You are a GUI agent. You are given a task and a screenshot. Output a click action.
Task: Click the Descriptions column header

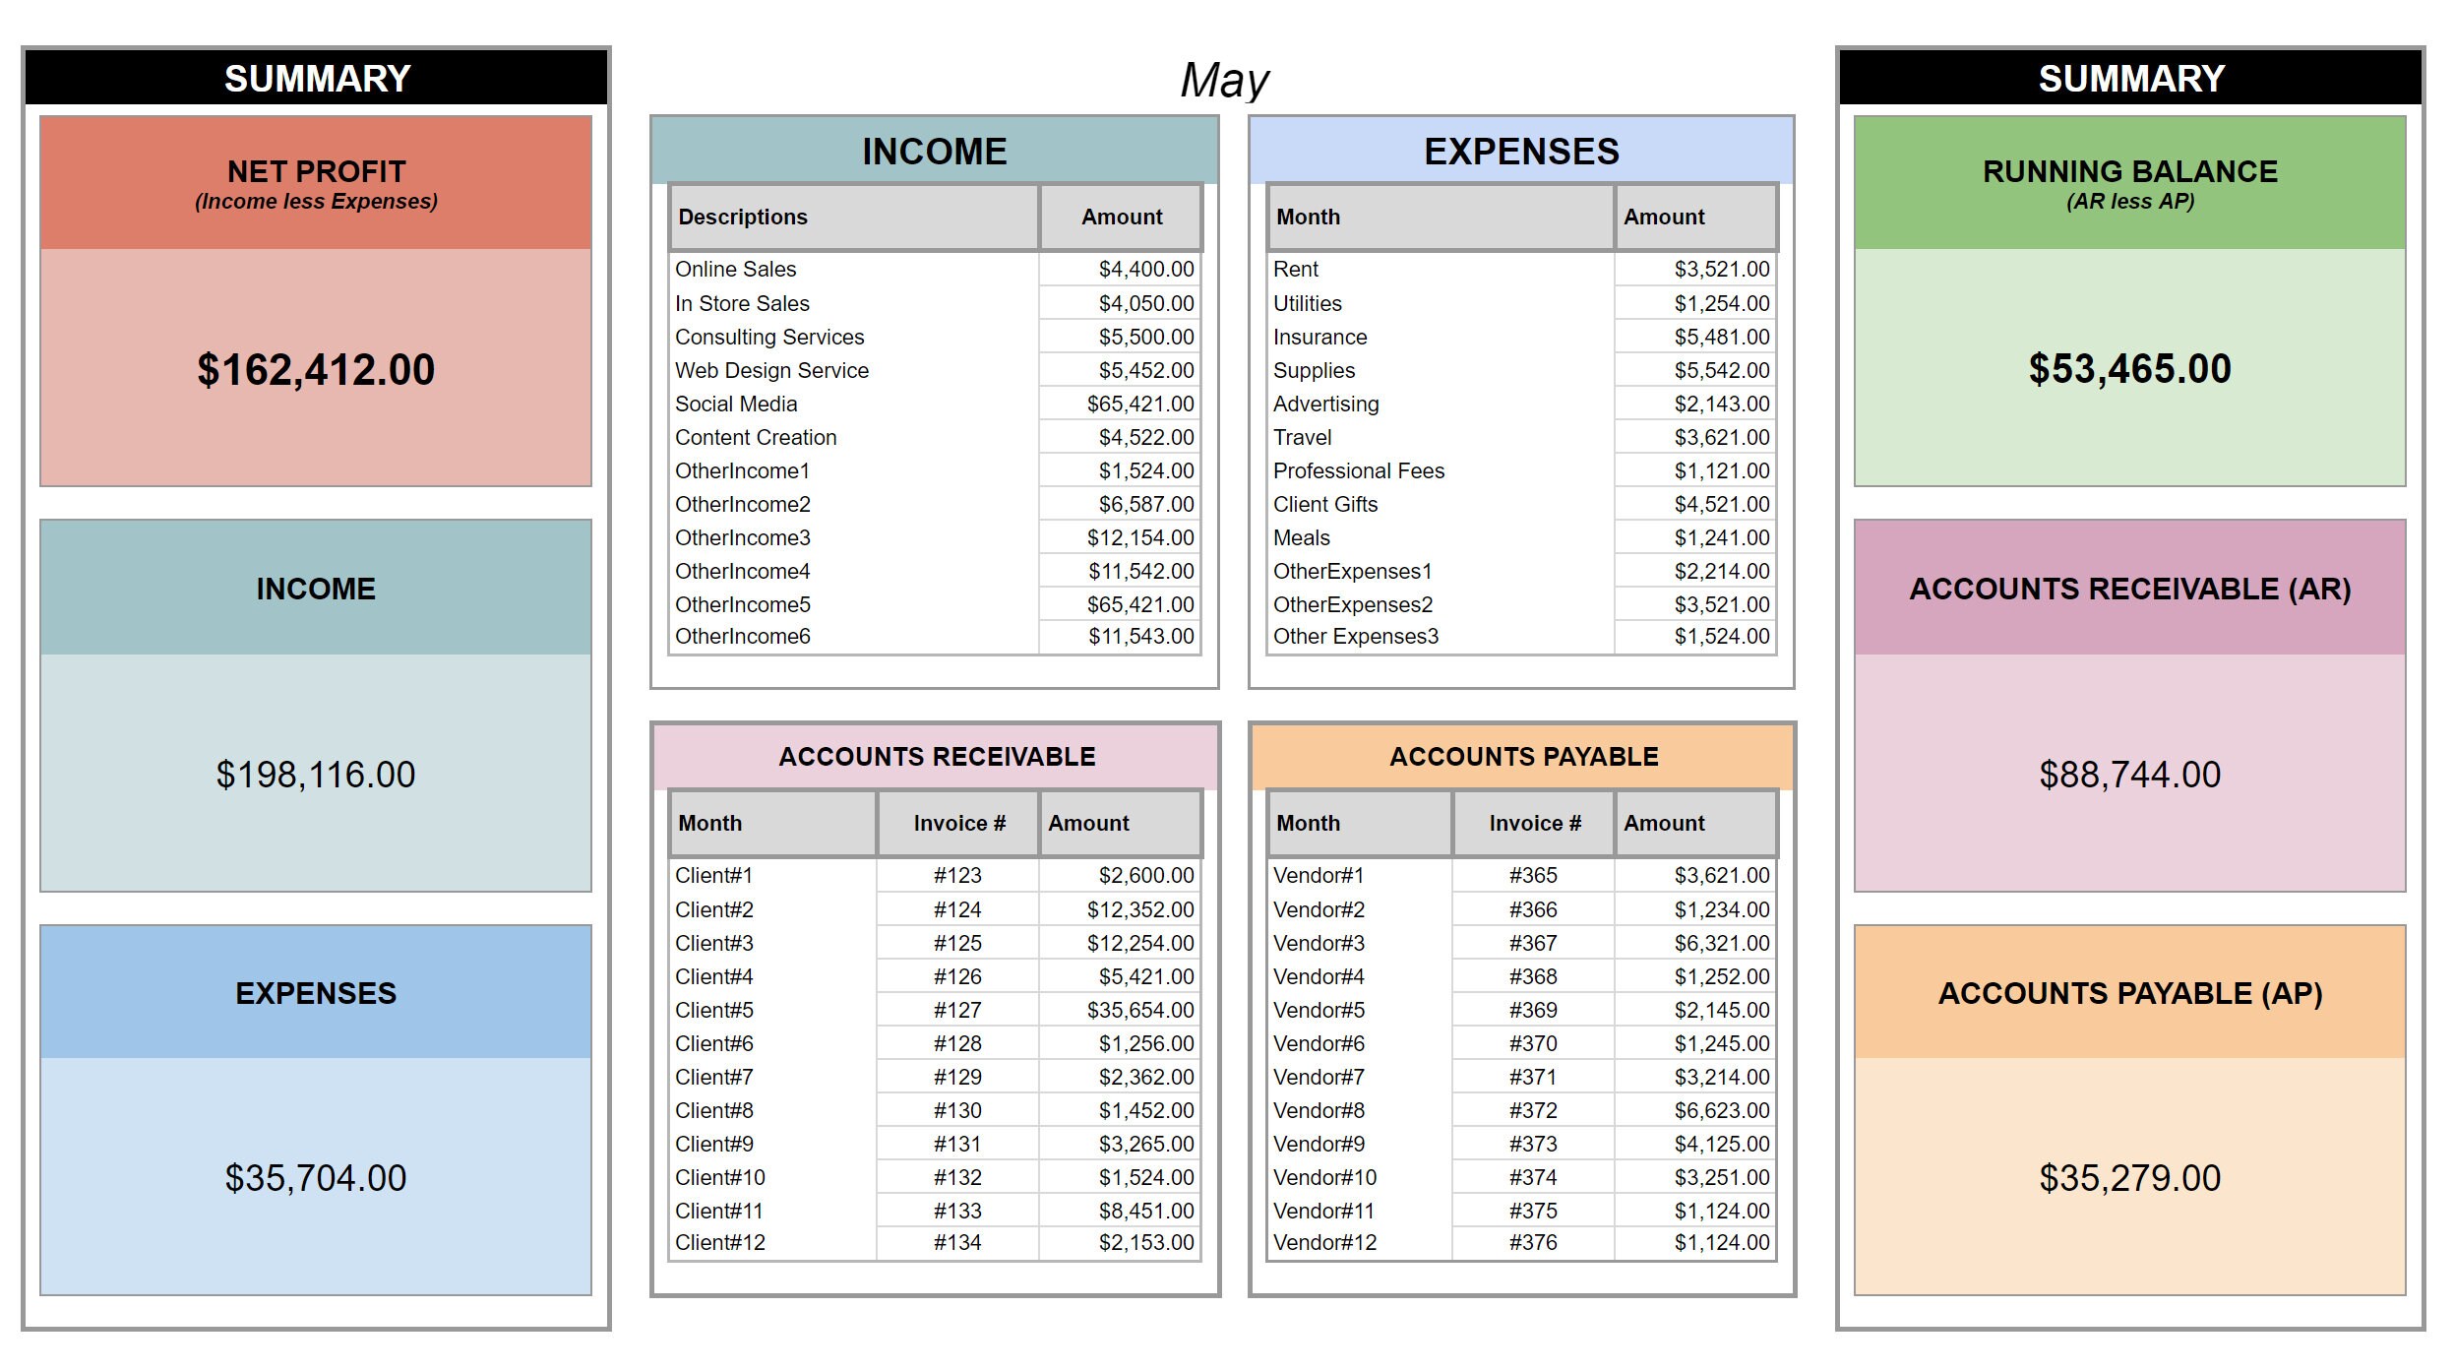[745, 217]
